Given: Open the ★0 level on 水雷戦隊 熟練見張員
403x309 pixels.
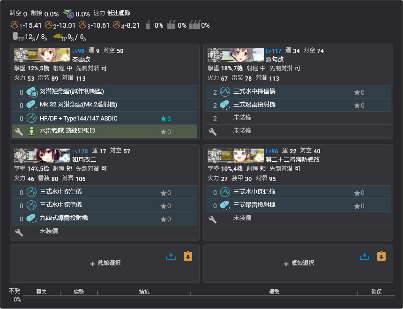Looking at the screenshot, I should click(x=165, y=132).
